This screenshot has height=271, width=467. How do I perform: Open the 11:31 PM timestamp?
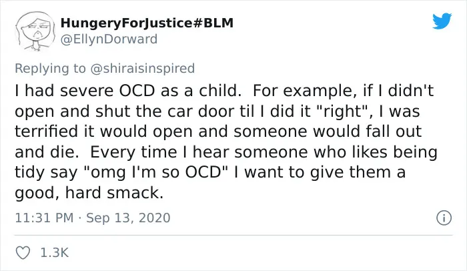44,218
